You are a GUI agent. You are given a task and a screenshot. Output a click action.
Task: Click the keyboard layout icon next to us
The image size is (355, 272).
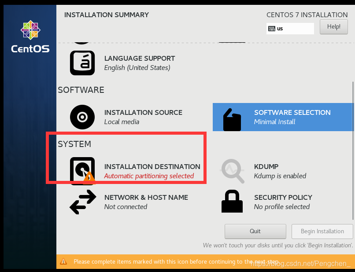tap(272, 29)
